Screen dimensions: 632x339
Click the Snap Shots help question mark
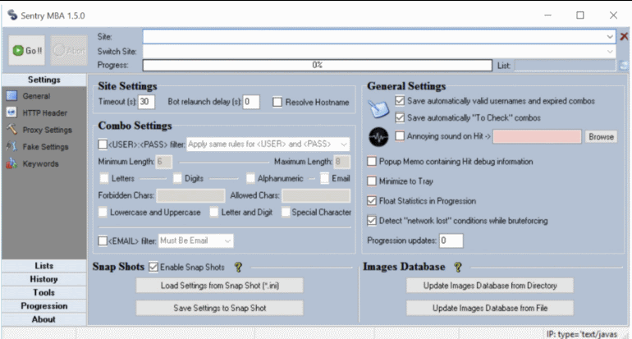[238, 267]
